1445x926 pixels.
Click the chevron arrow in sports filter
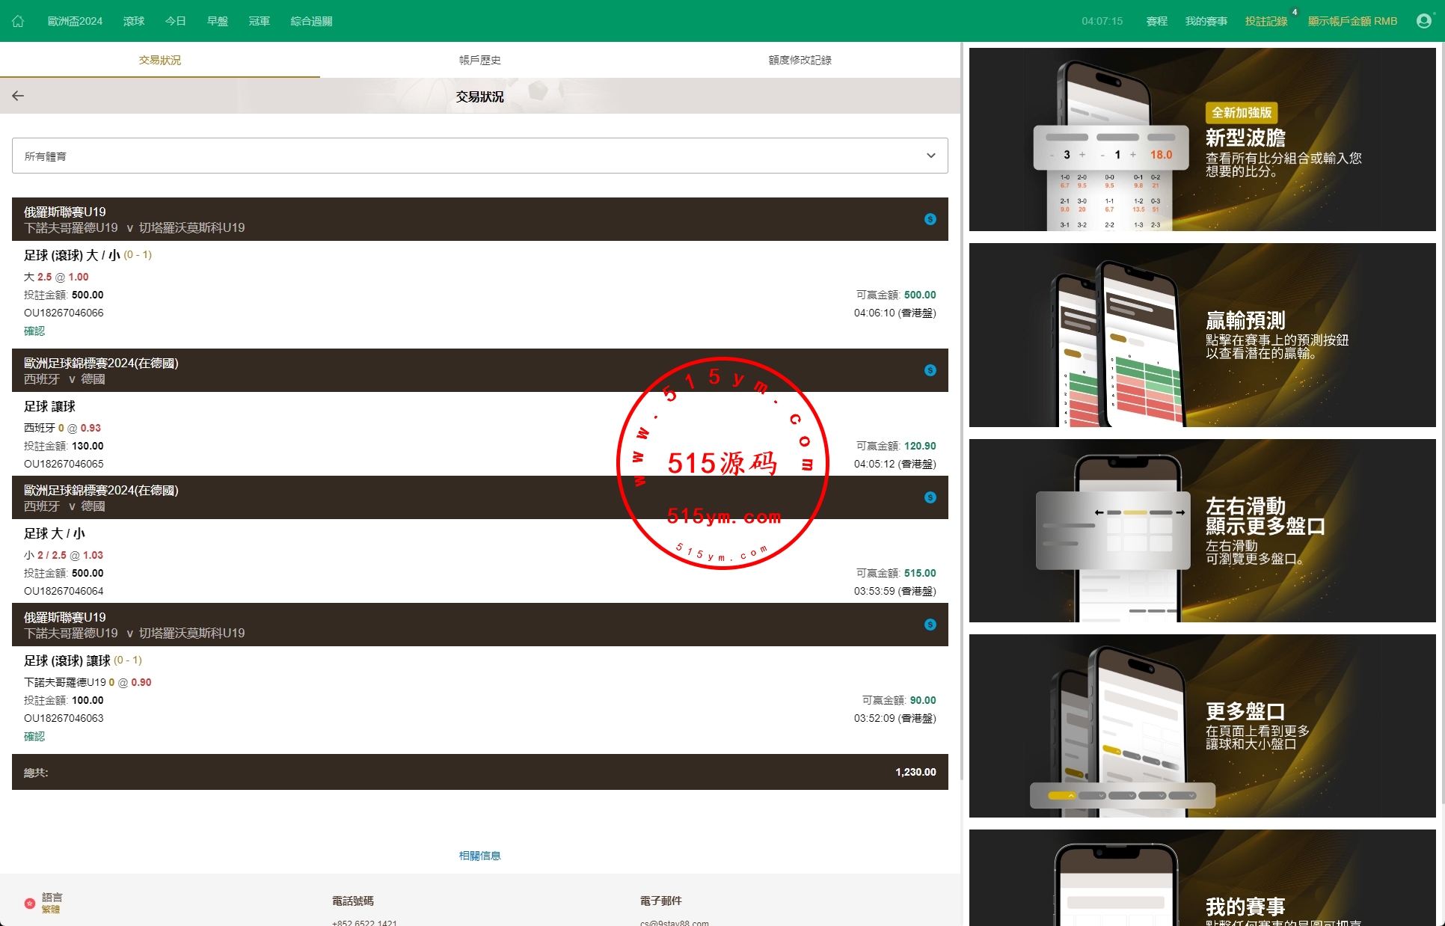click(930, 156)
